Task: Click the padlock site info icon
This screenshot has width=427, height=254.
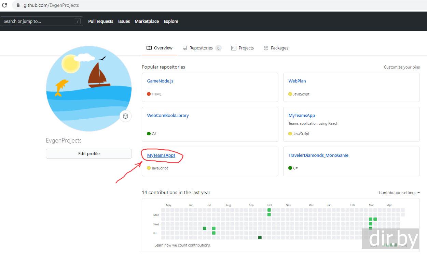Action: [x=18, y=5]
